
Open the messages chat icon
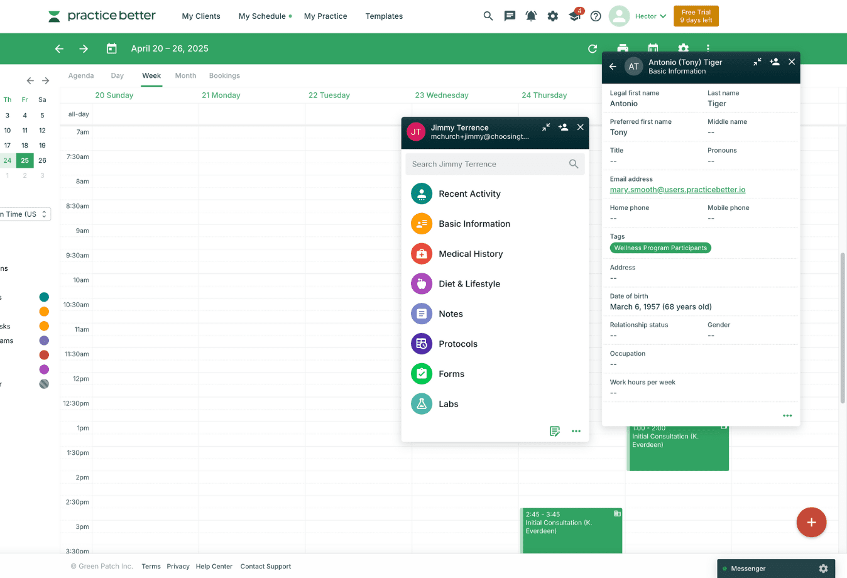pyautogui.click(x=510, y=16)
